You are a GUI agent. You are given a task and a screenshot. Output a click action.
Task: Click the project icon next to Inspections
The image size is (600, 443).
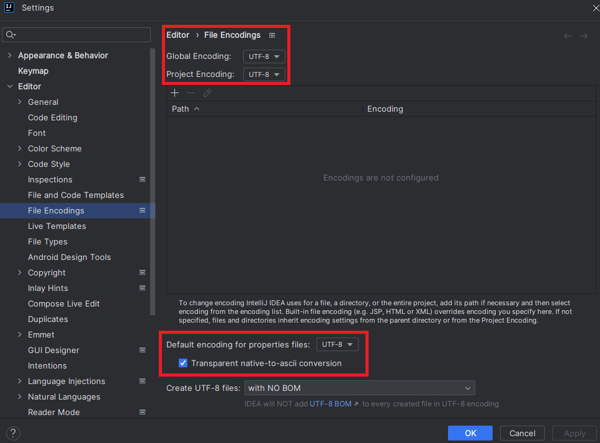pos(142,179)
